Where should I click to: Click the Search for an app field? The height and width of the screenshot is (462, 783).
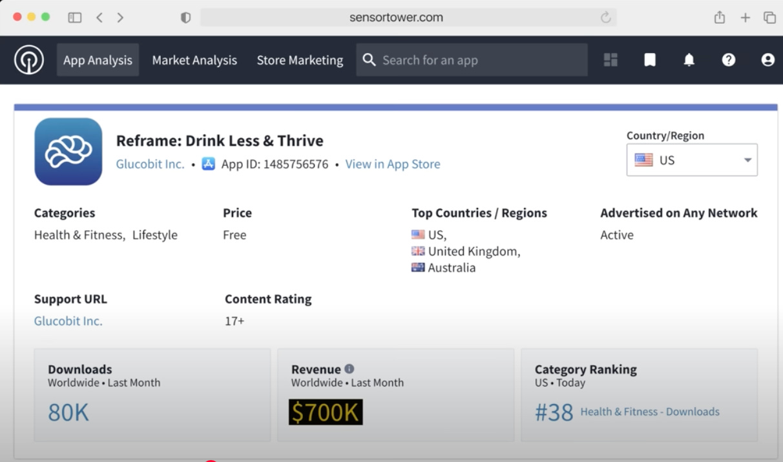pyautogui.click(x=472, y=60)
